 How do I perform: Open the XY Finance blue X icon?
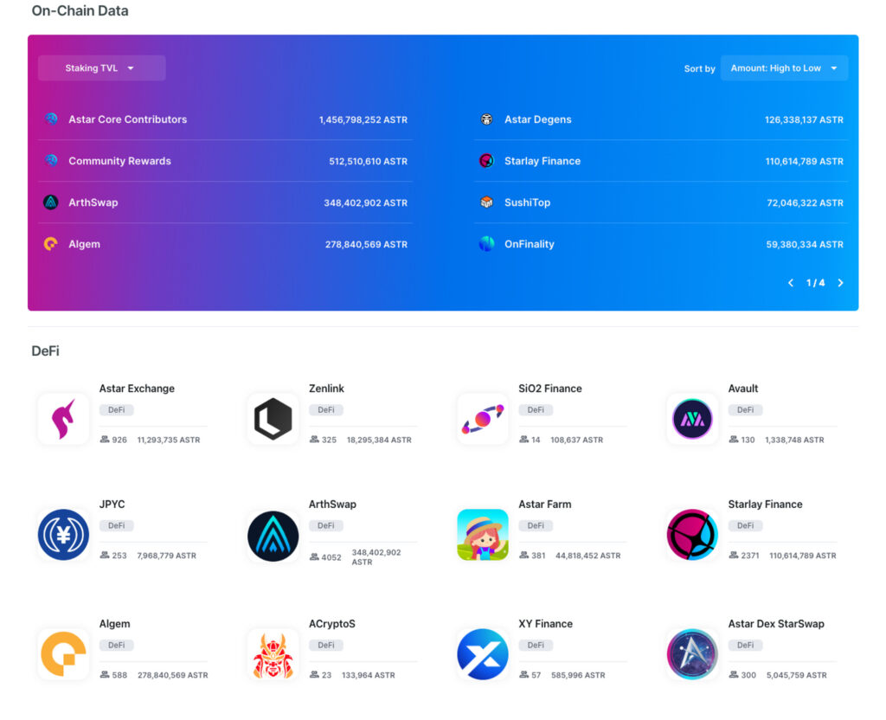tap(483, 654)
